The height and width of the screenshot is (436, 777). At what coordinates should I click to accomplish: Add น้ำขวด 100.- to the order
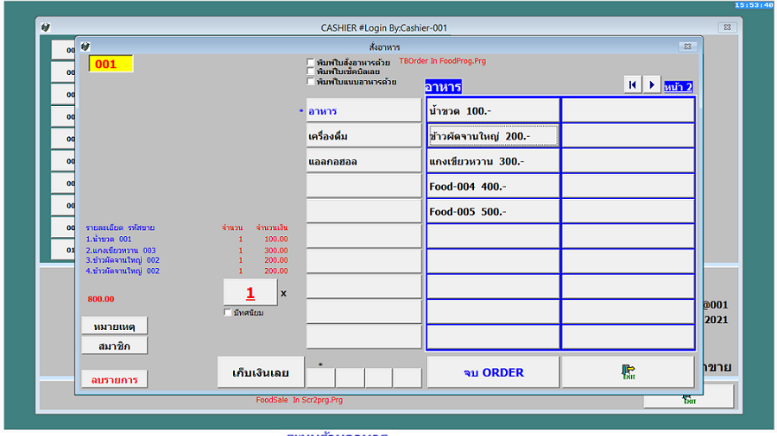click(493, 111)
